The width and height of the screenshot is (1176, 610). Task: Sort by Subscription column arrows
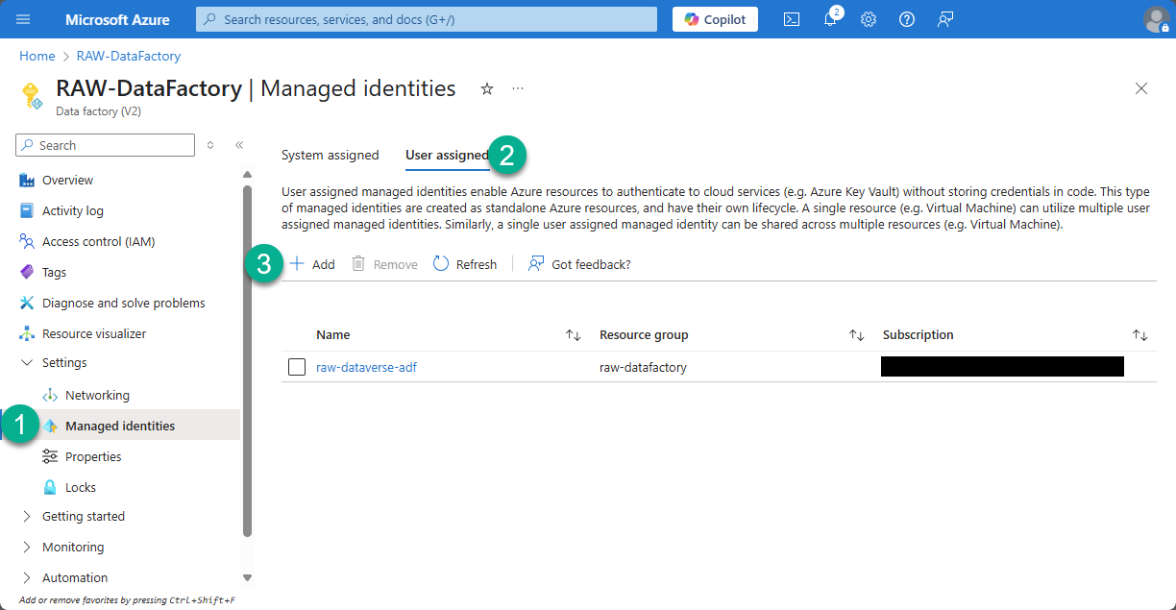click(x=1140, y=335)
